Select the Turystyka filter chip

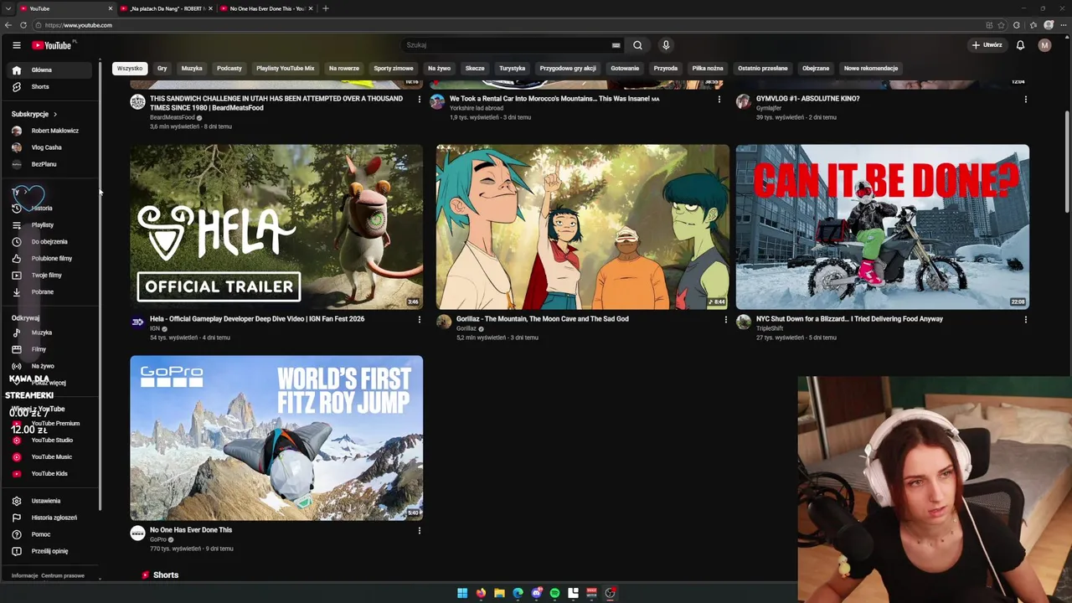pos(513,69)
